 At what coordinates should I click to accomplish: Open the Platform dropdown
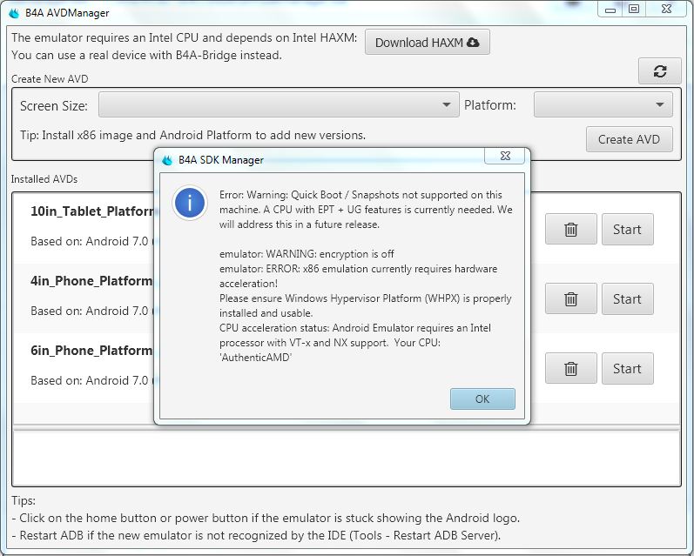click(x=603, y=104)
